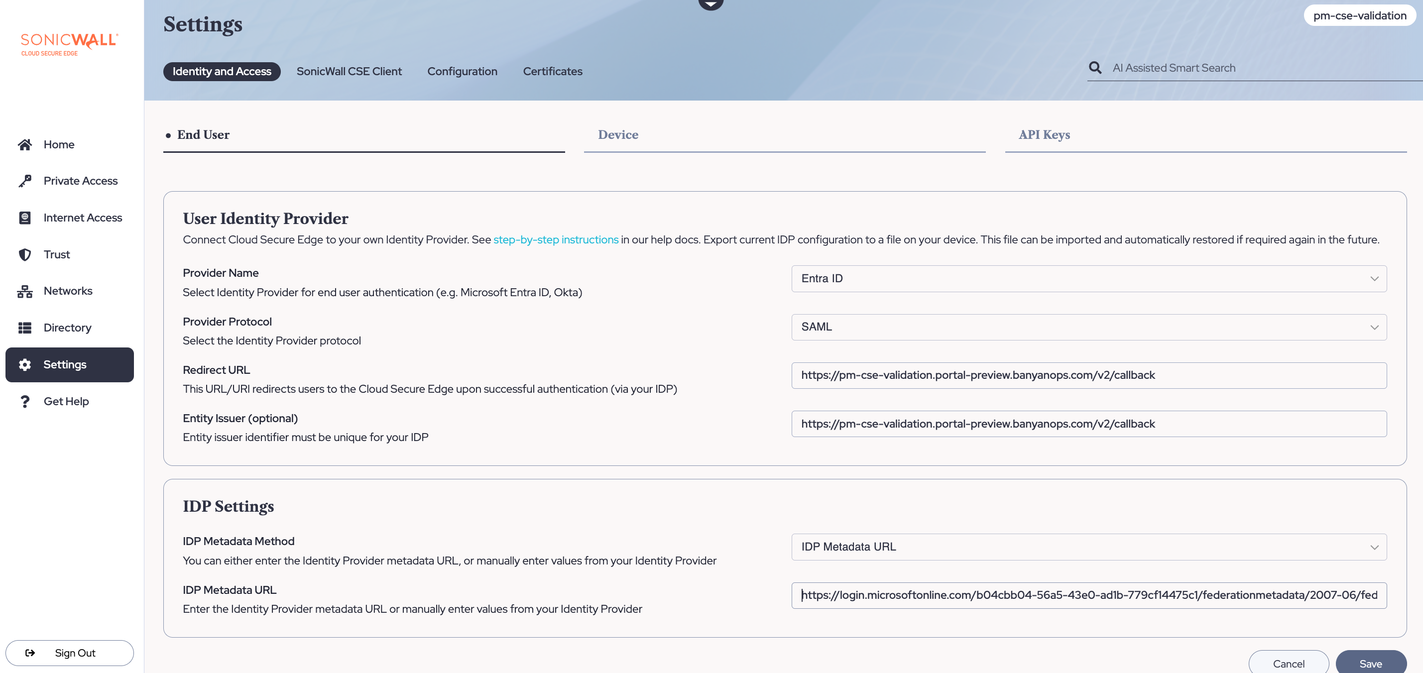The height and width of the screenshot is (673, 1423).
Task: Click into the IDP Metadata URL field
Action: (1088, 595)
